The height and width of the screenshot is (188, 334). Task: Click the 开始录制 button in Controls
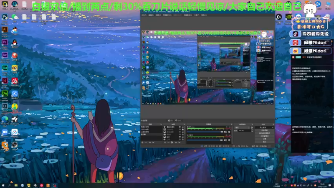point(264,130)
